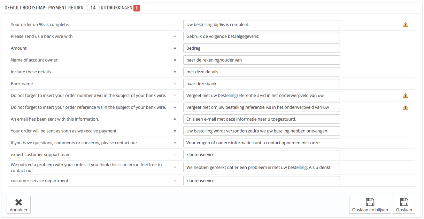
Task: Click warning icon beside 'Your order on %s' row
Action: click(405, 25)
